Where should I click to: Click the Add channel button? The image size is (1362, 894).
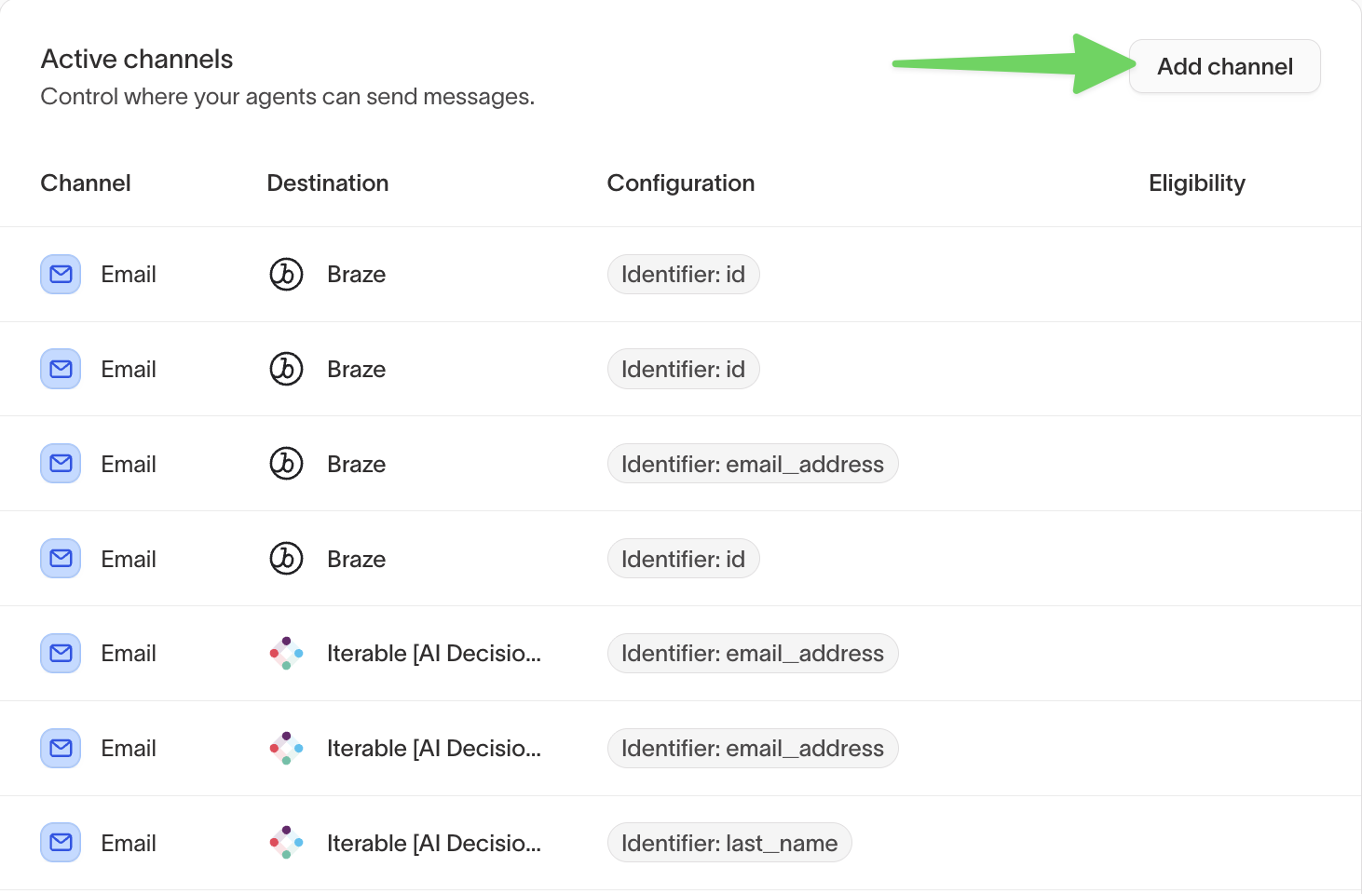pyautogui.click(x=1224, y=66)
